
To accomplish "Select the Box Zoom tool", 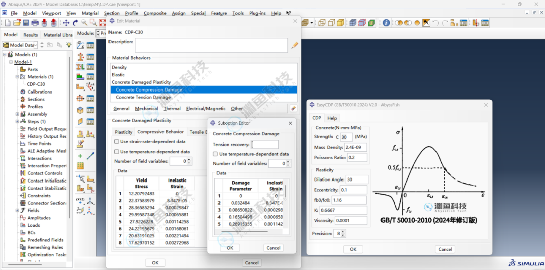I will [93, 23].
